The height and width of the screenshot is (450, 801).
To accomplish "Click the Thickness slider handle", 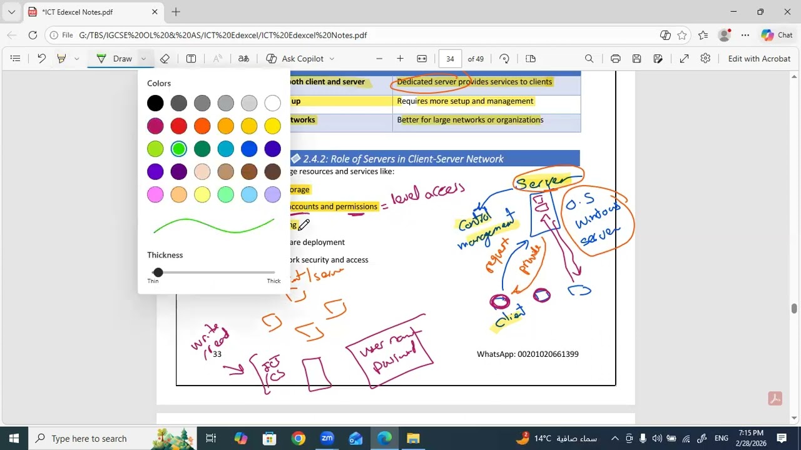I will pos(158,272).
